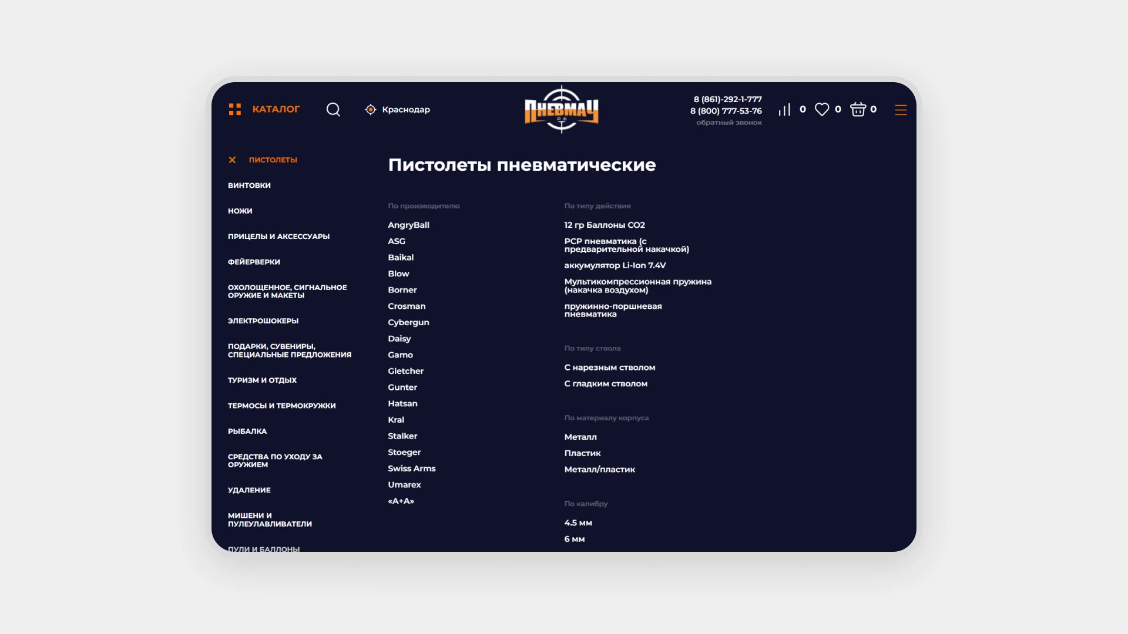Image resolution: width=1128 pixels, height=634 pixels.
Task: Close Пистолеты category with X icon
Action: 232,160
